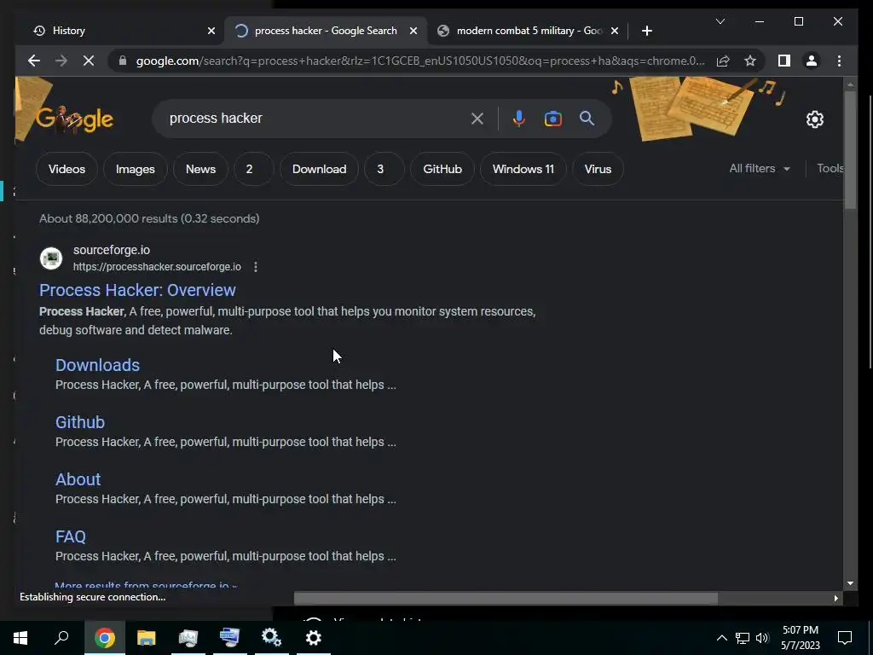
Task: Open Chrome's three-dot menu
Action: point(839,61)
